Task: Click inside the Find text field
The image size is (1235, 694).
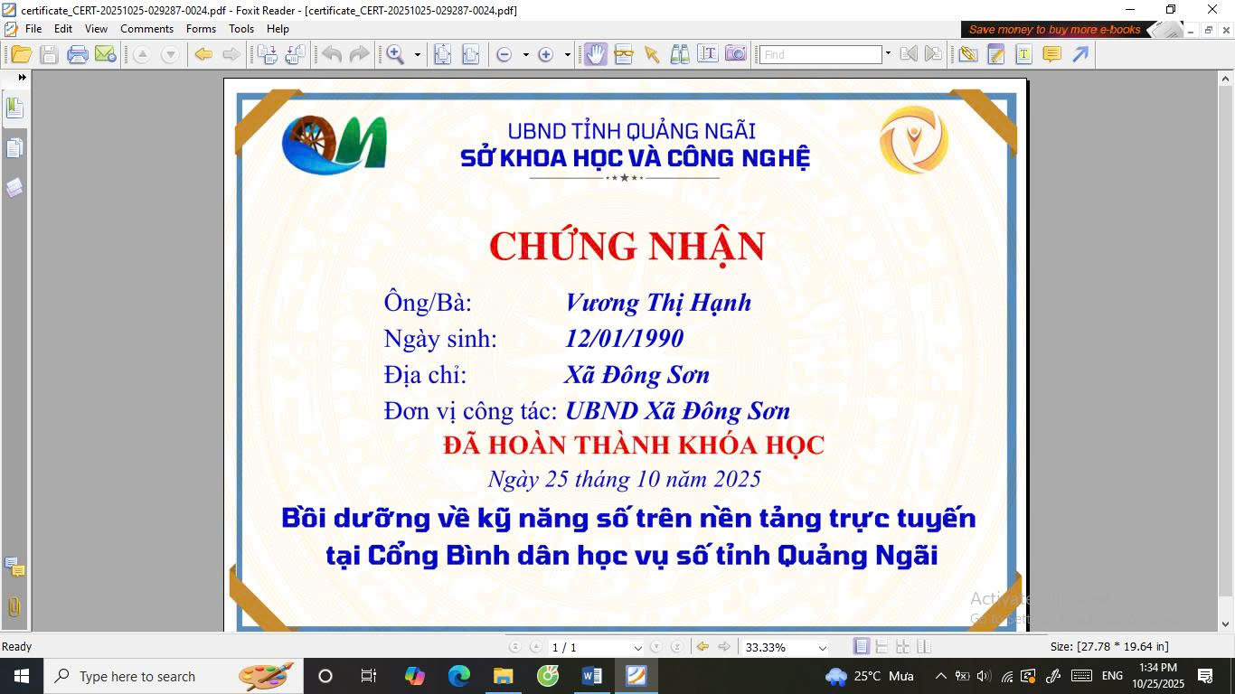Action: (820, 55)
